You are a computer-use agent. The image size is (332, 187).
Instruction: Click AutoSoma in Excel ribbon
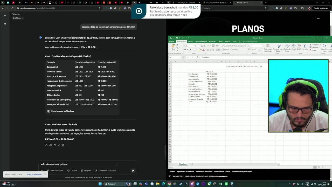click(x=315, y=45)
